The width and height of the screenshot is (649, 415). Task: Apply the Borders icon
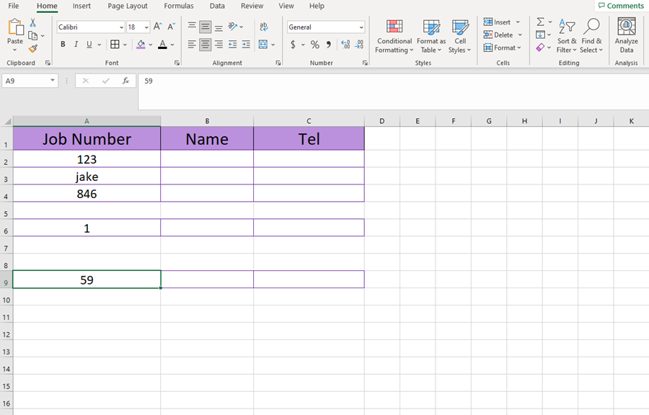(115, 44)
